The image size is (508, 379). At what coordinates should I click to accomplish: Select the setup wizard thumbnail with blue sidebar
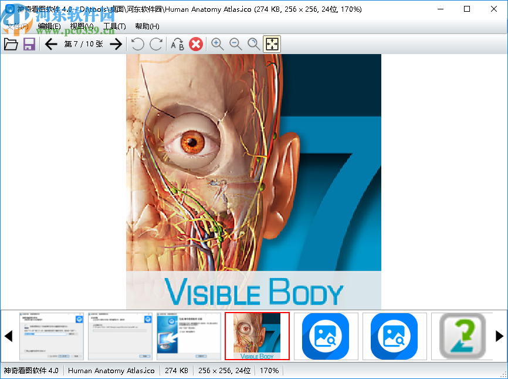point(189,336)
